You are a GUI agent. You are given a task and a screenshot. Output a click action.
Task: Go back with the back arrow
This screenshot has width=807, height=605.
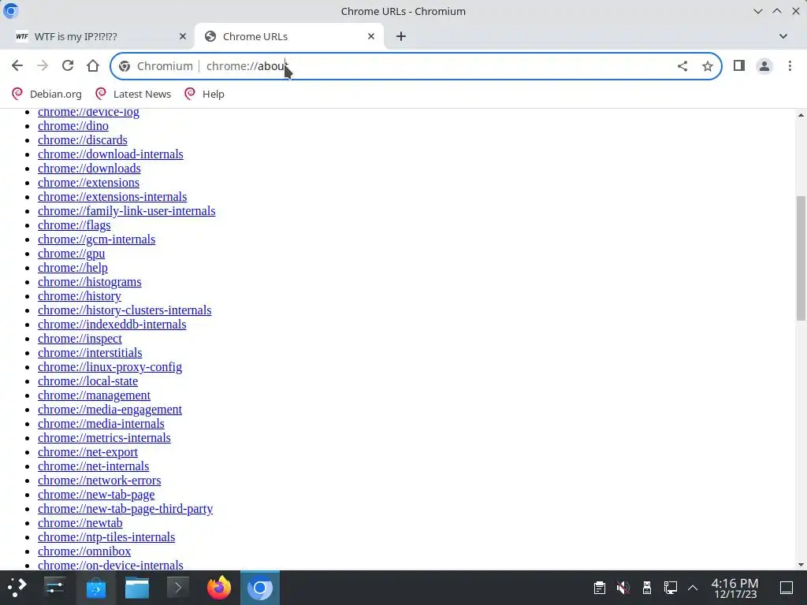point(17,66)
